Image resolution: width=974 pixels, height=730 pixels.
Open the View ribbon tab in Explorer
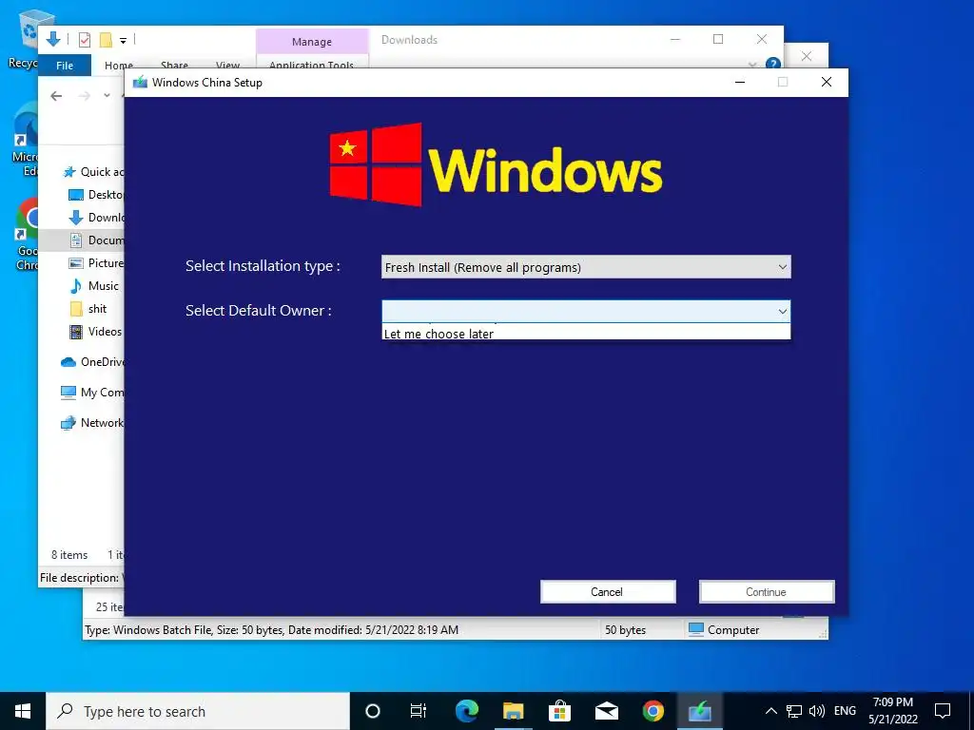click(x=227, y=65)
